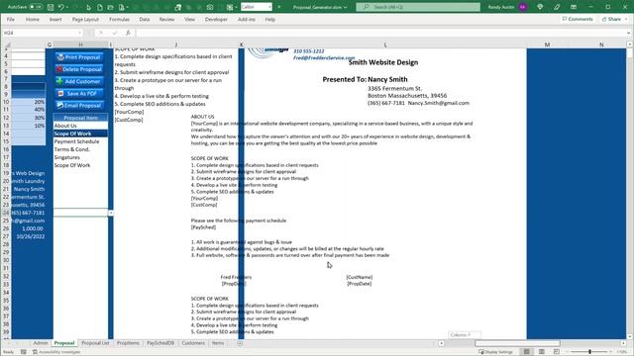The image size is (634, 356).
Task: Switch to the PropItems sheet tab
Action: tap(128, 343)
